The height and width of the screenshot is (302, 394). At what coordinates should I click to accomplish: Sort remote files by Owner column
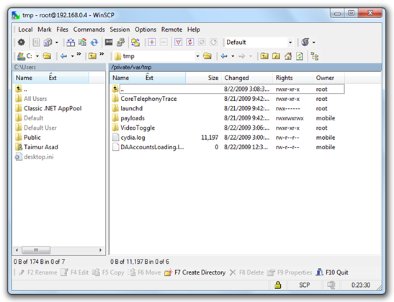pos(328,78)
